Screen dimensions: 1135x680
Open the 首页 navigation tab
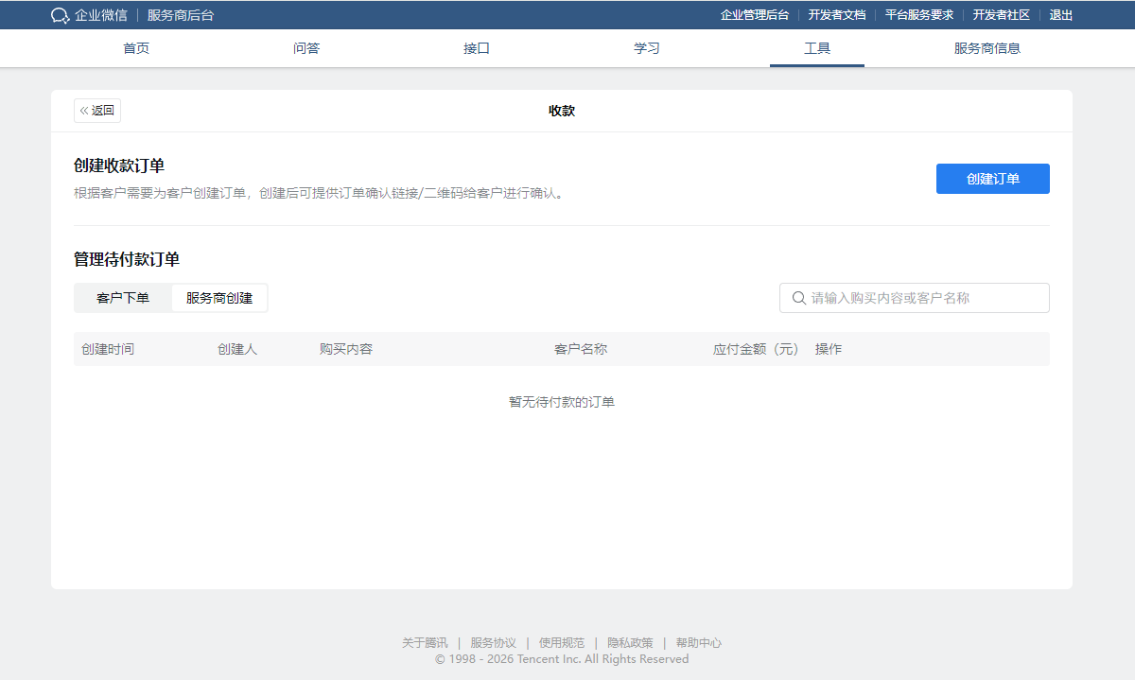tap(136, 48)
